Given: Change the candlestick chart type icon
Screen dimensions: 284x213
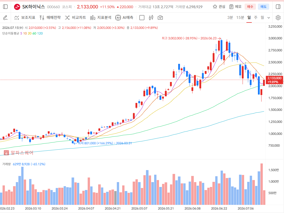Looking at the screenshot, I should coord(151,18).
